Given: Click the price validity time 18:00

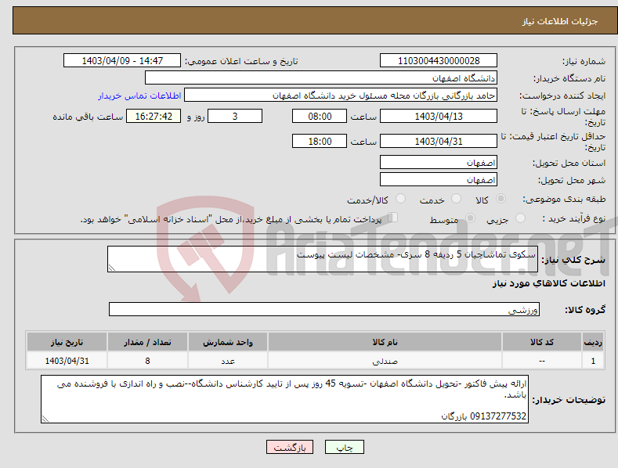Looking at the screenshot, I should click(x=320, y=141).
